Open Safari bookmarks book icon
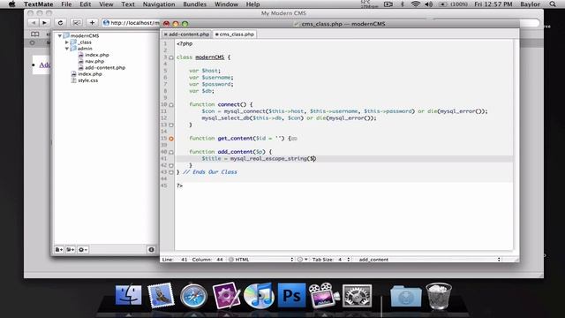 [35, 34]
